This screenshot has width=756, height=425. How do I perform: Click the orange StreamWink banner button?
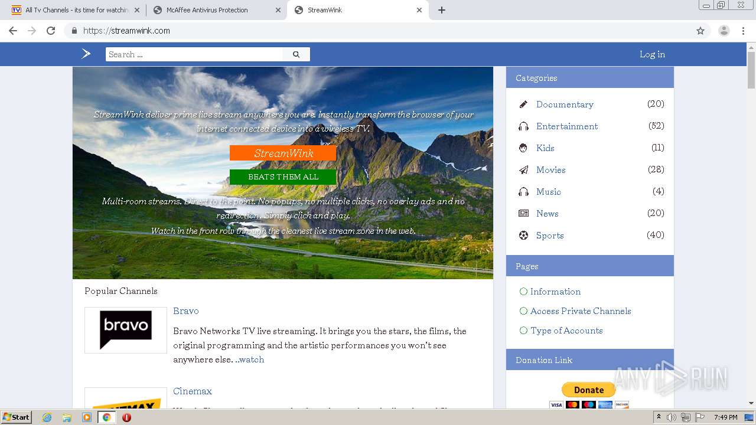coord(283,153)
